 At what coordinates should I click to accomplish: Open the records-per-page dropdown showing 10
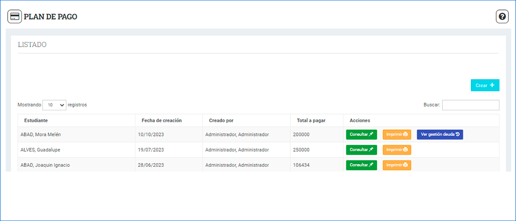[54, 105]
